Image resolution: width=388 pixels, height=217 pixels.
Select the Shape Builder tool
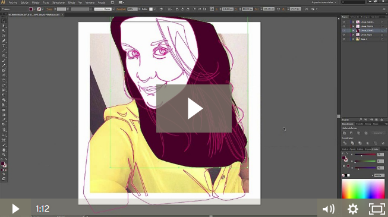(x=4, y=100)
